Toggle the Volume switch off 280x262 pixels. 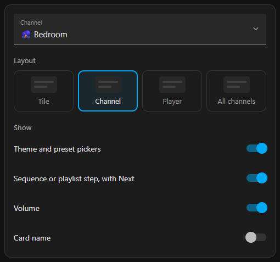[x=257, y=208]
